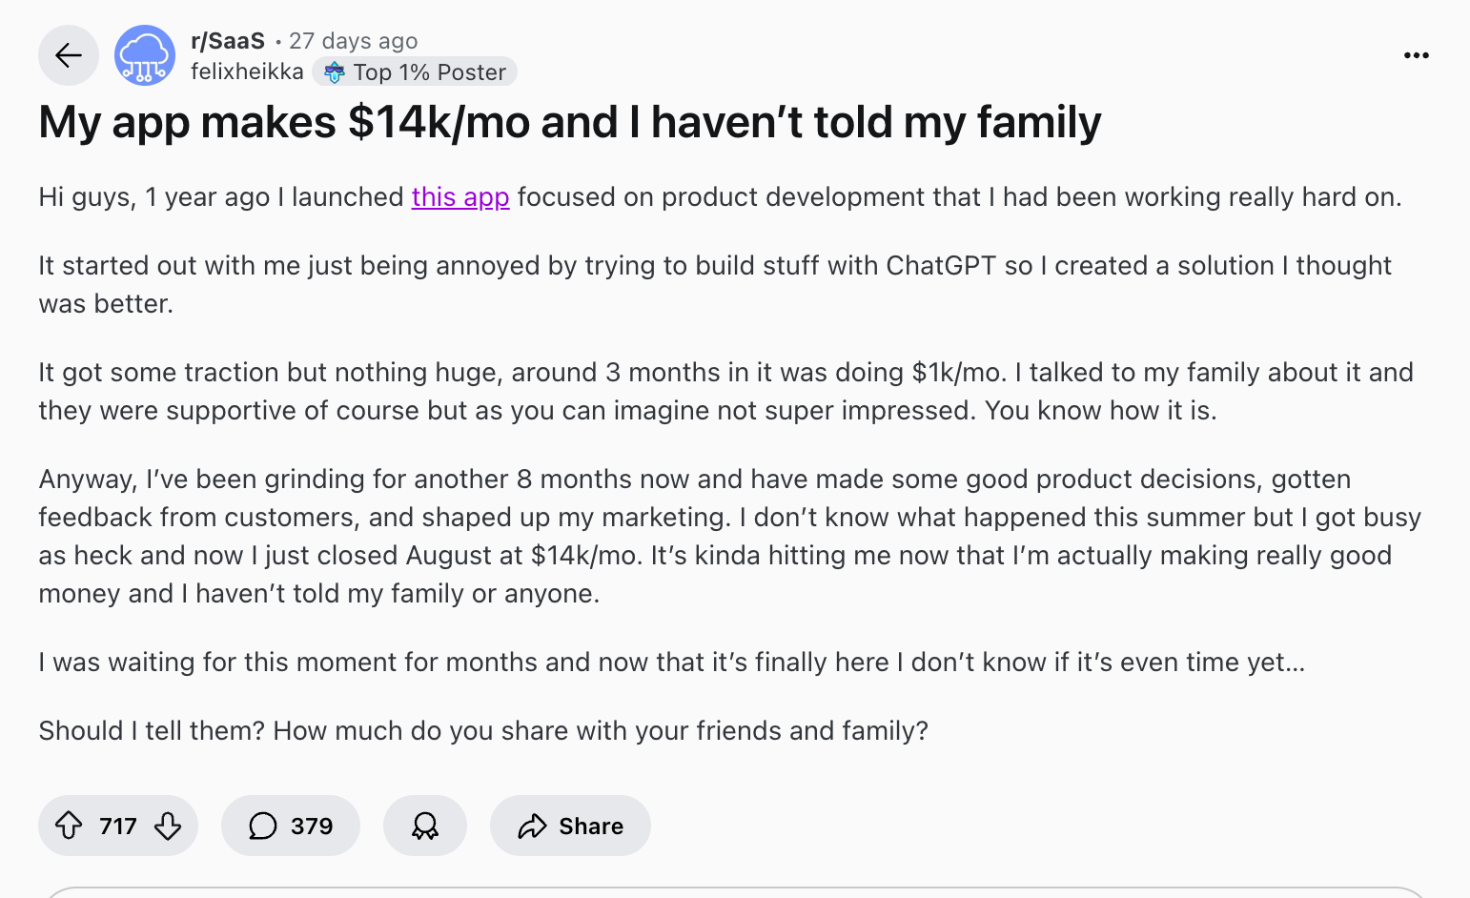This screenshot has width=1470, height=898.
Task: Click the 717 vote count
Action: tap(118, 826)
